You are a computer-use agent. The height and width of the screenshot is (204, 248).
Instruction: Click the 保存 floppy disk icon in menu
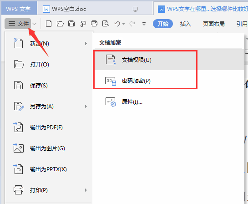point(18,85)
